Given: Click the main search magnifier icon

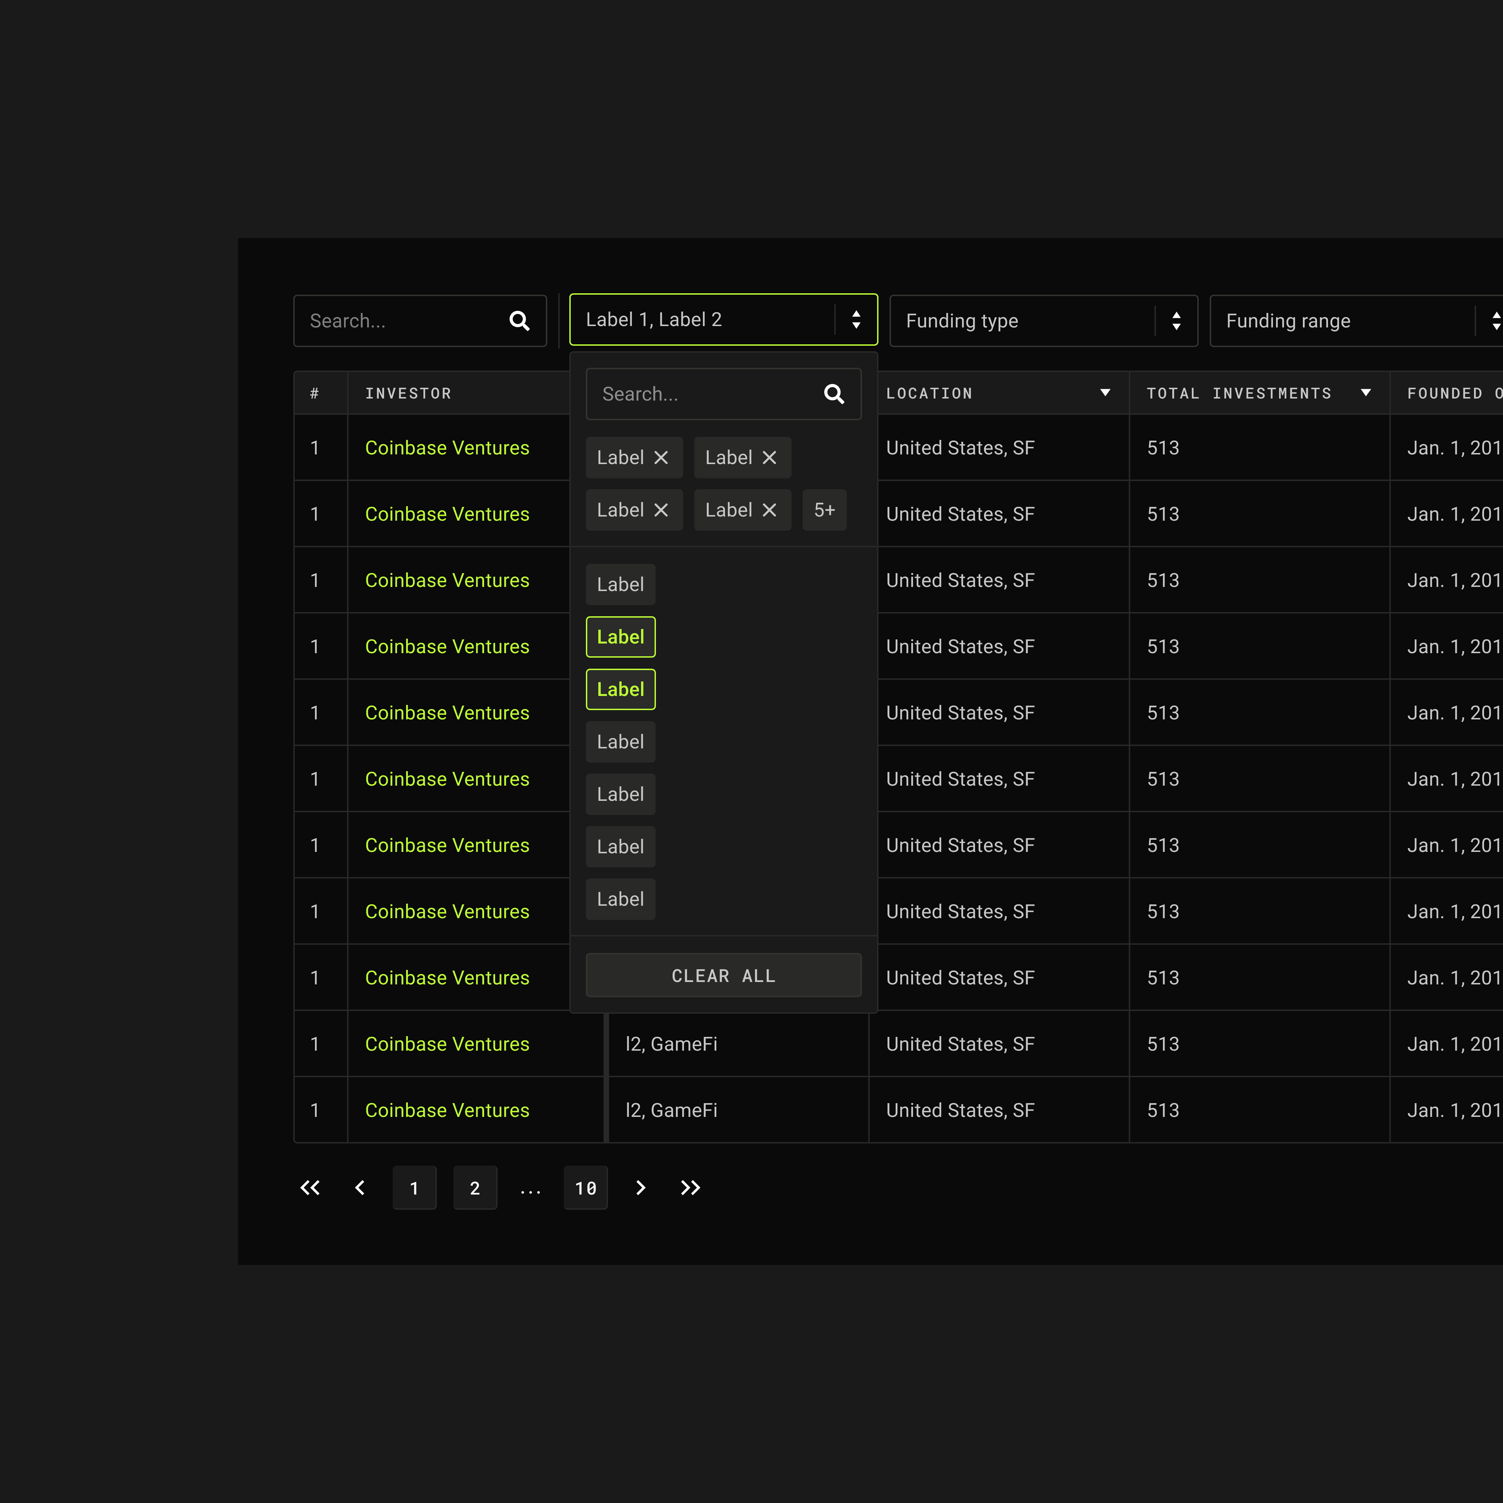Looking at the screenshot, I should click(519, 321).
